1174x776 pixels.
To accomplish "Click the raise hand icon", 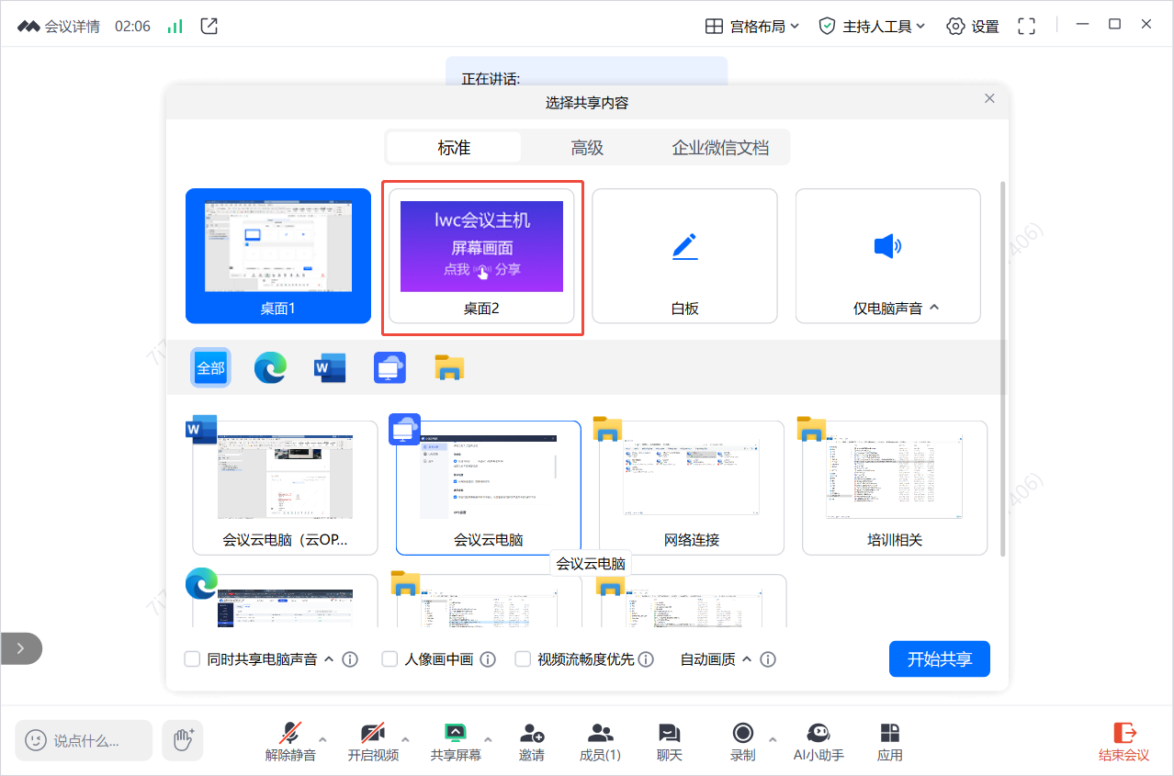I will point(183,739).
